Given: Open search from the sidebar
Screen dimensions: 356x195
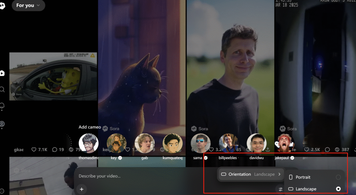Looking at the screenshot, I should click(x=2, y=90).
